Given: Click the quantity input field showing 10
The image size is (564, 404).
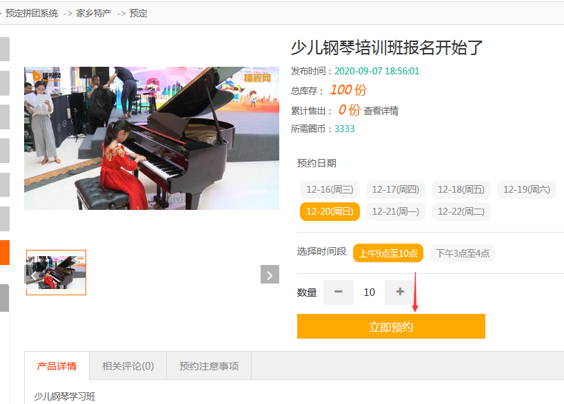Looking at the screenshot, I should 369,293.
